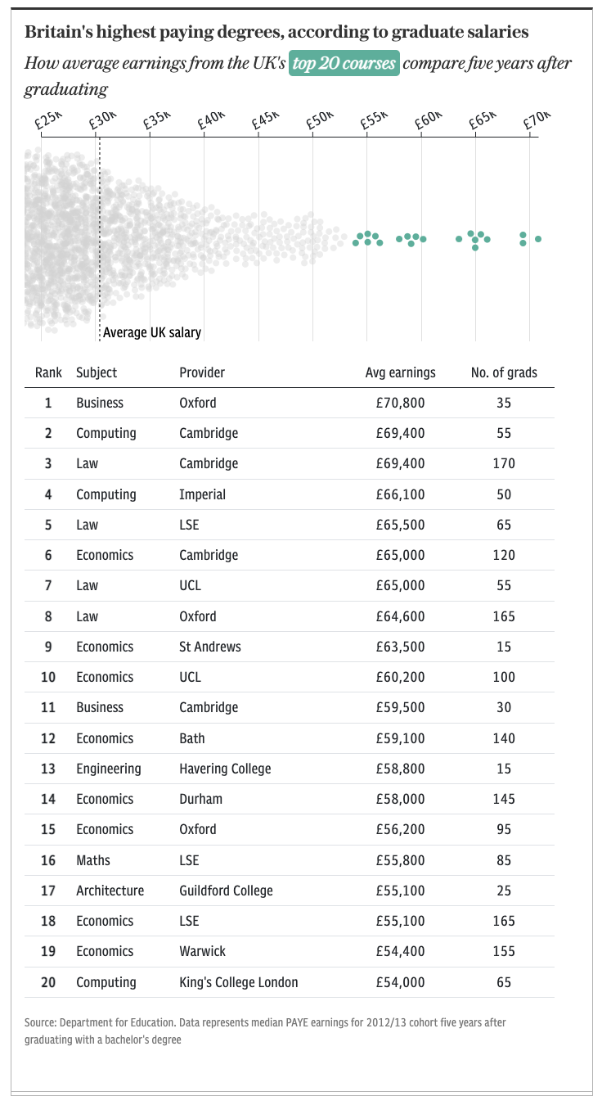Select the 'No. of grads' column header
Viewport: 602px width, 1105px height.
coord(504,372)
